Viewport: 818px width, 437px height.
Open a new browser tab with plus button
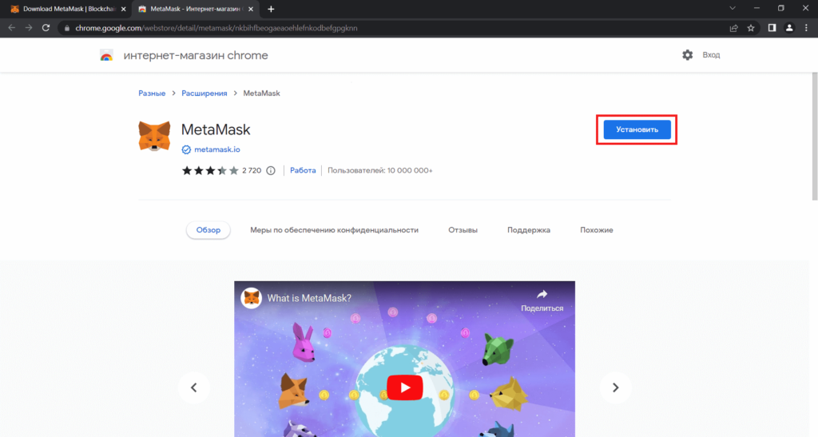[x=271, y=9]
